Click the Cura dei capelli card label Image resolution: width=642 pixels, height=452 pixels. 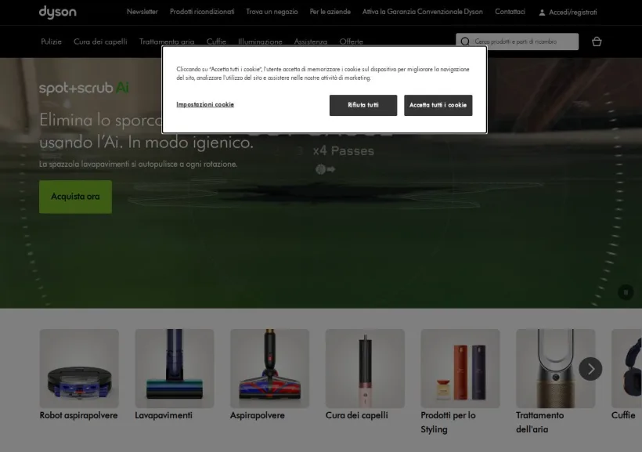[356, 415]
